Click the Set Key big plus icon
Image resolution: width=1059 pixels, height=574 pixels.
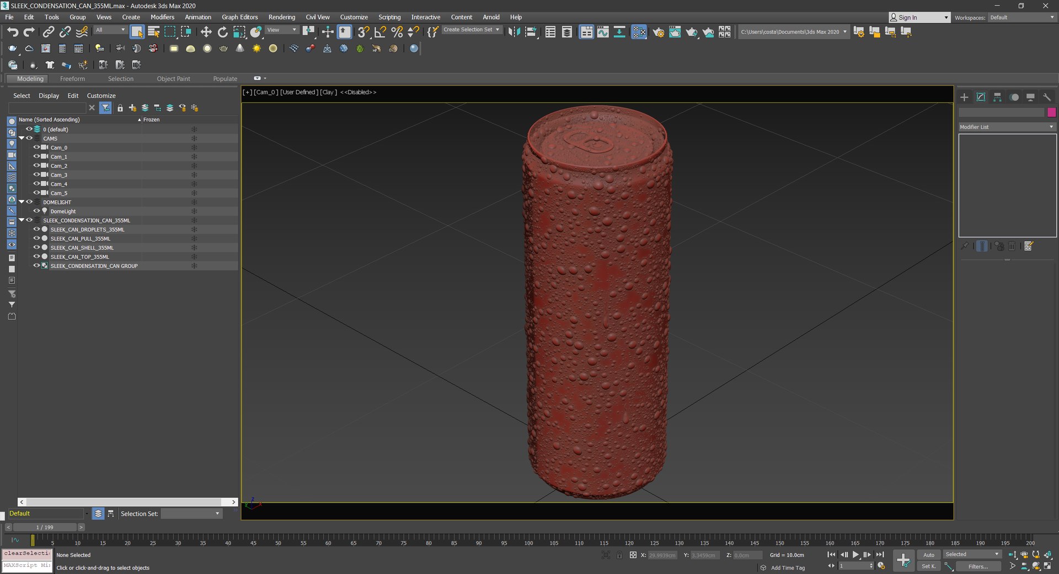coord(903,560)
